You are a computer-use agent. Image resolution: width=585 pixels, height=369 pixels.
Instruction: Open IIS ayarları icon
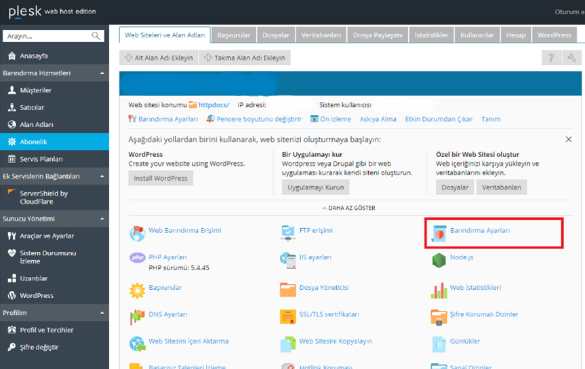tap(287, 260)
